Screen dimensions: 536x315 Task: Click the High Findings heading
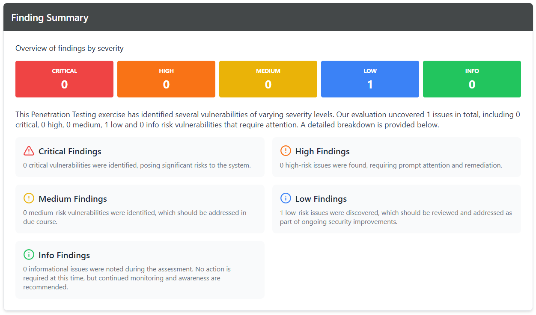click(322, 151)
